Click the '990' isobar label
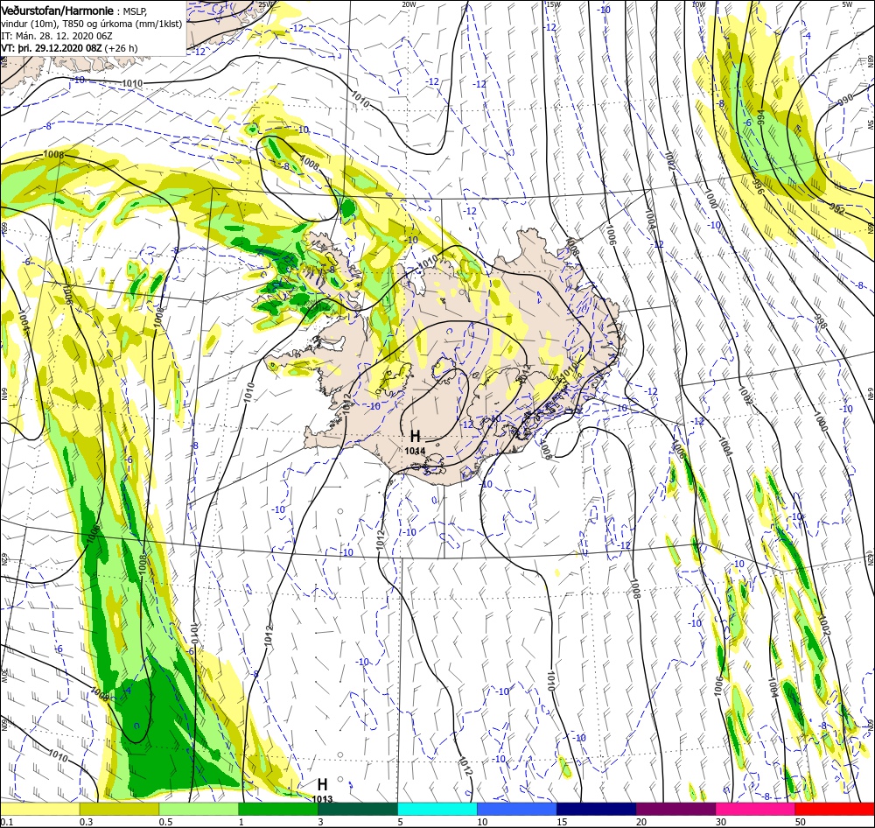The width and height of the screenshot is (875, 828). coord(846,101)
